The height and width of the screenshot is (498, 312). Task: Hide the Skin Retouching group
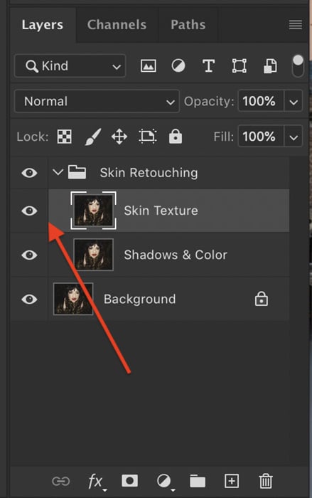pyautogui.click(x=29, y=173)
